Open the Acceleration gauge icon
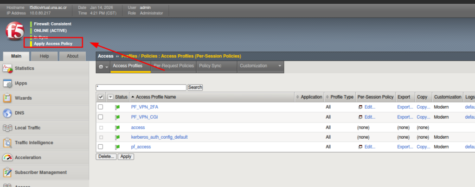 tap(7, 158)
